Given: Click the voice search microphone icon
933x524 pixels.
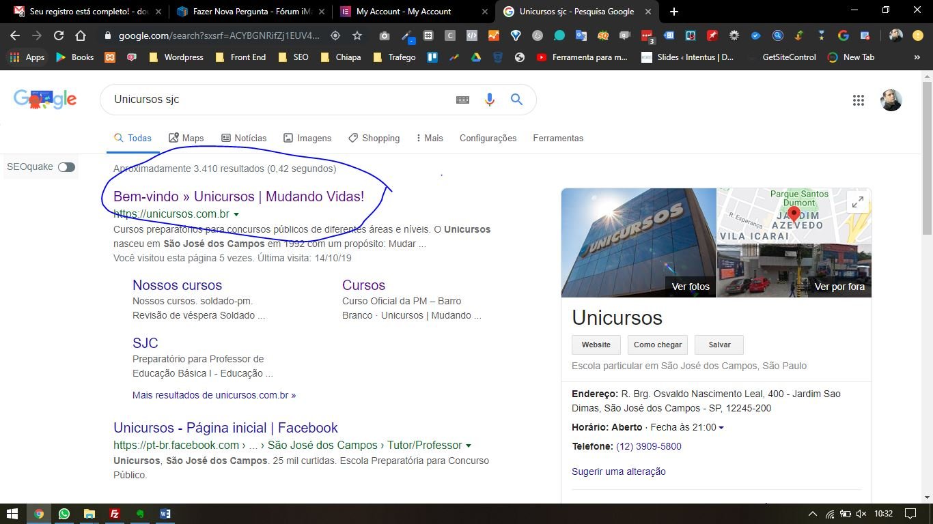Looking at the screenshot, I should click(x=489, y=100).
